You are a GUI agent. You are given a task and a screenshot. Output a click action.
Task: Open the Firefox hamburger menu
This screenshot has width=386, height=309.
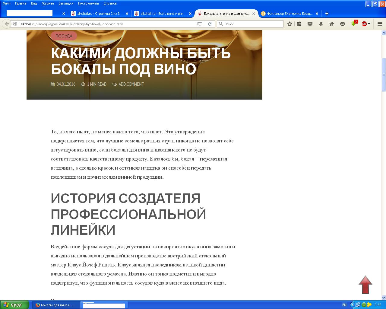[380, 24]
